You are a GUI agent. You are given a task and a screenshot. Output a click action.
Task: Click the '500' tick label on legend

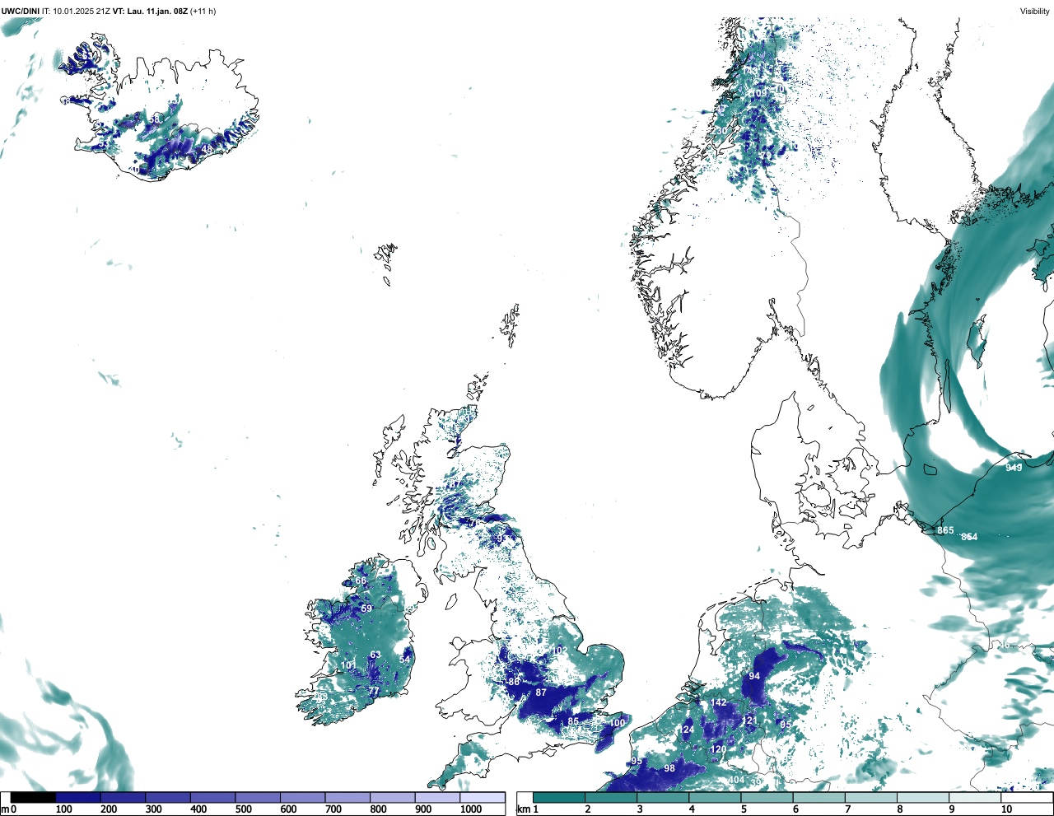tap(243, 809)
